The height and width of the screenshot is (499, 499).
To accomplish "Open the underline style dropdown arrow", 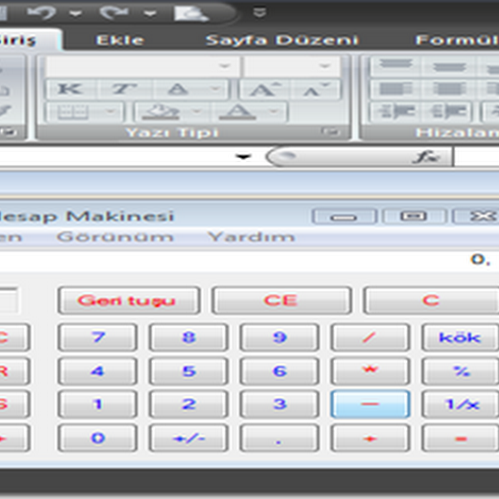I will click(x=216, y=90).
